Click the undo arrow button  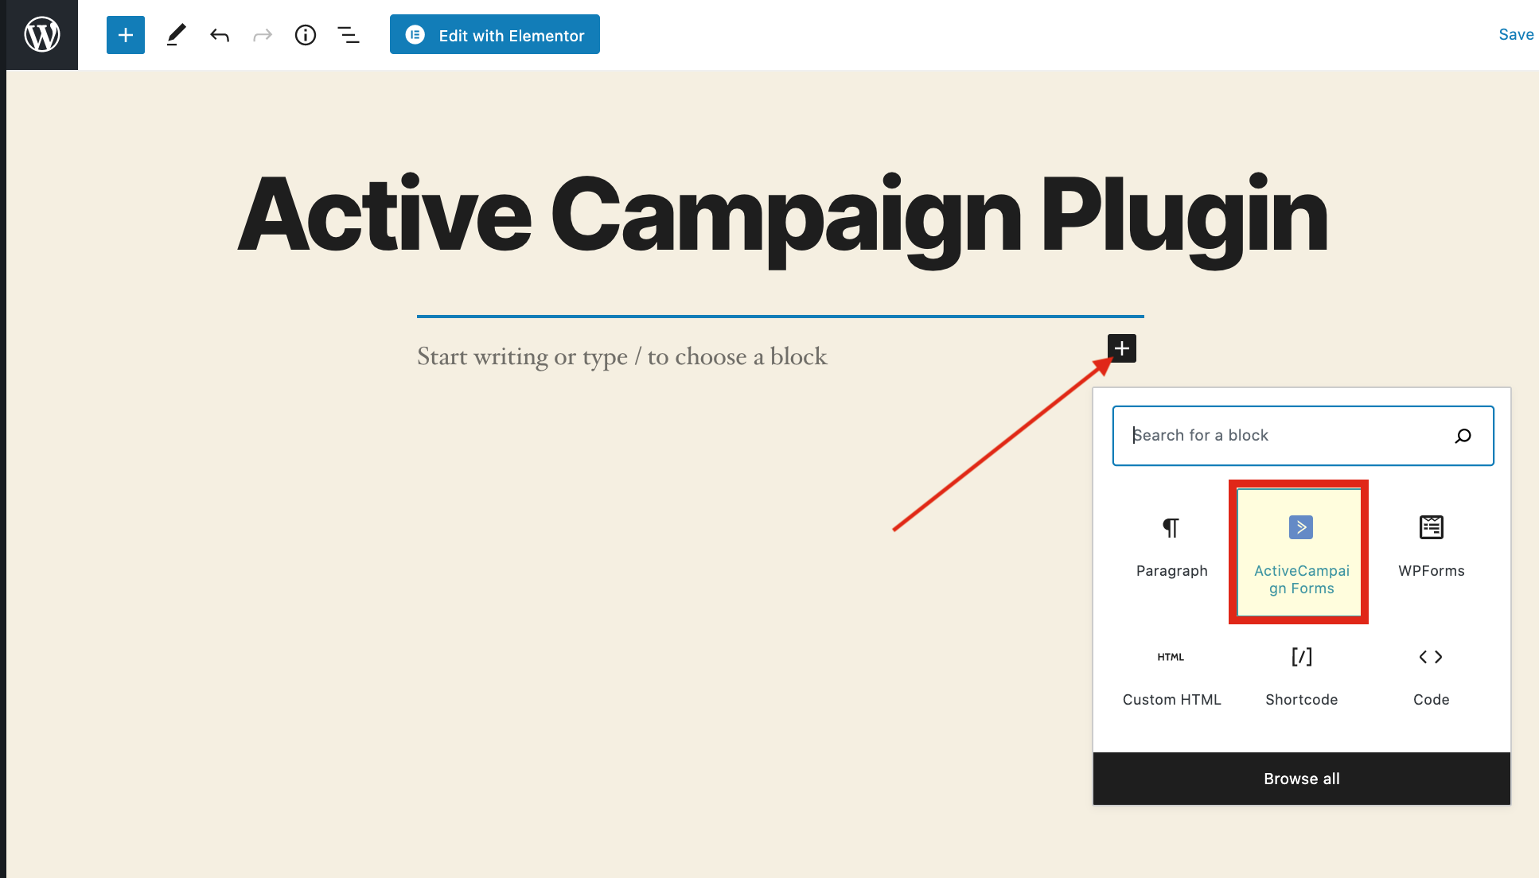tap(218, 34)
